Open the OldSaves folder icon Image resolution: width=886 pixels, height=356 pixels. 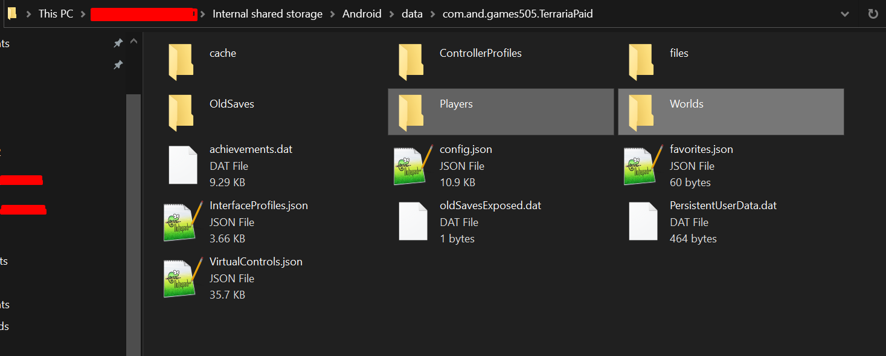181,112
